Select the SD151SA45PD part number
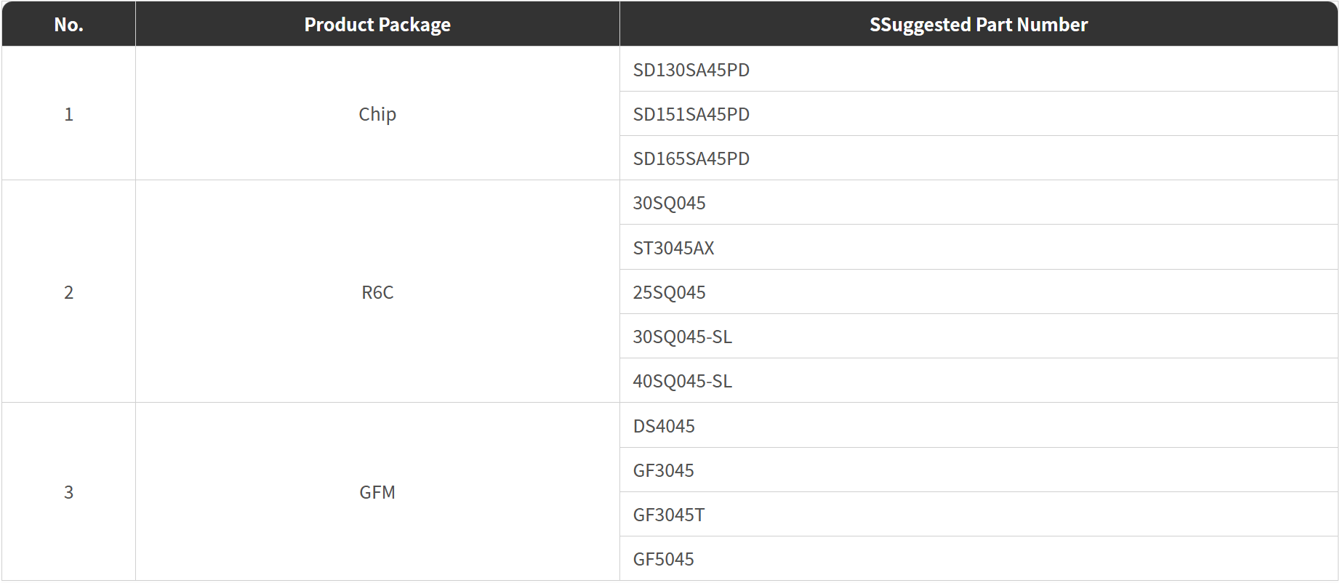This screenshot has width=1340, height=583. pos(691,114)
